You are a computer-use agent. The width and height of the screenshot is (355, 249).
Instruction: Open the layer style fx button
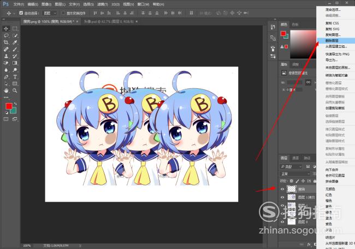click(309, 245)
